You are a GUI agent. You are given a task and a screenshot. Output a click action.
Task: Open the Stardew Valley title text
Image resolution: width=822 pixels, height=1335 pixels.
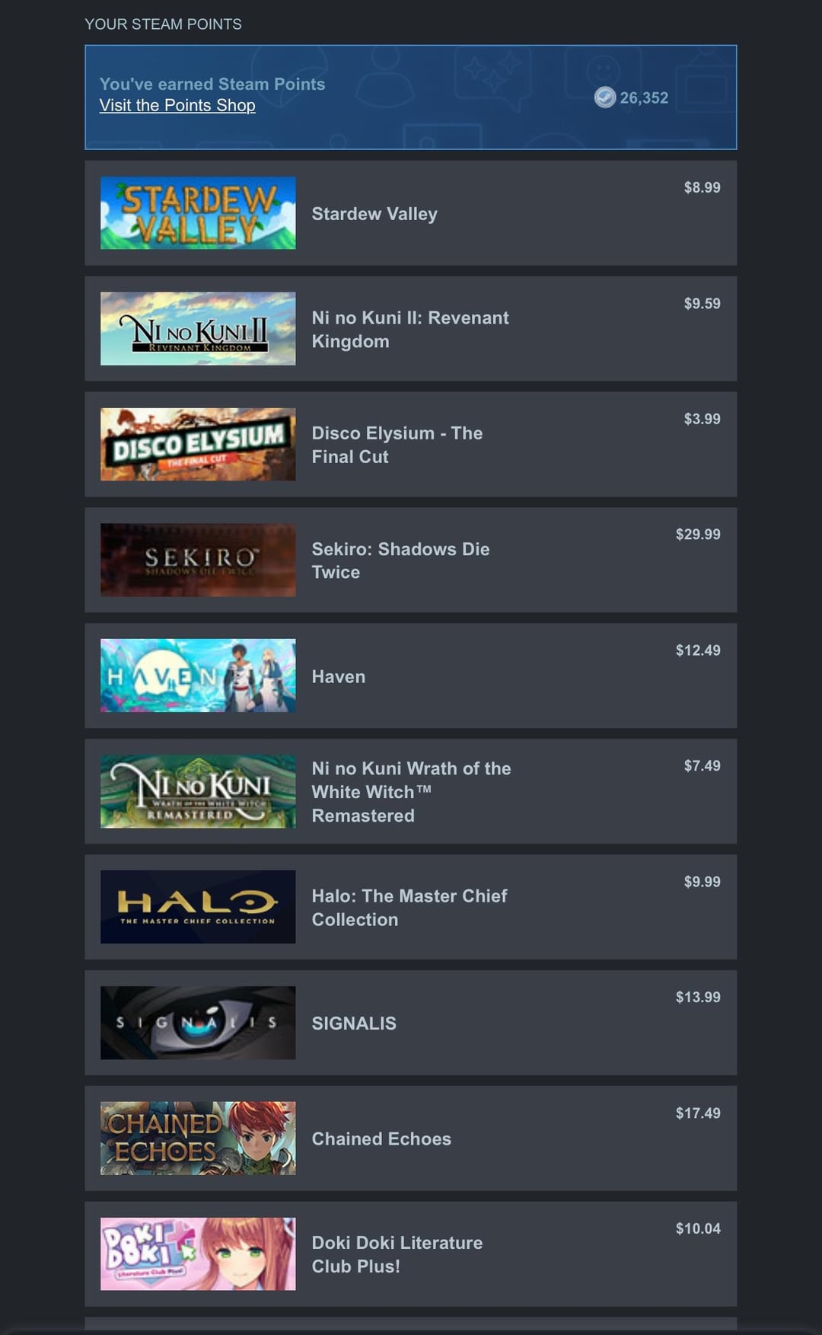(374, 214)
